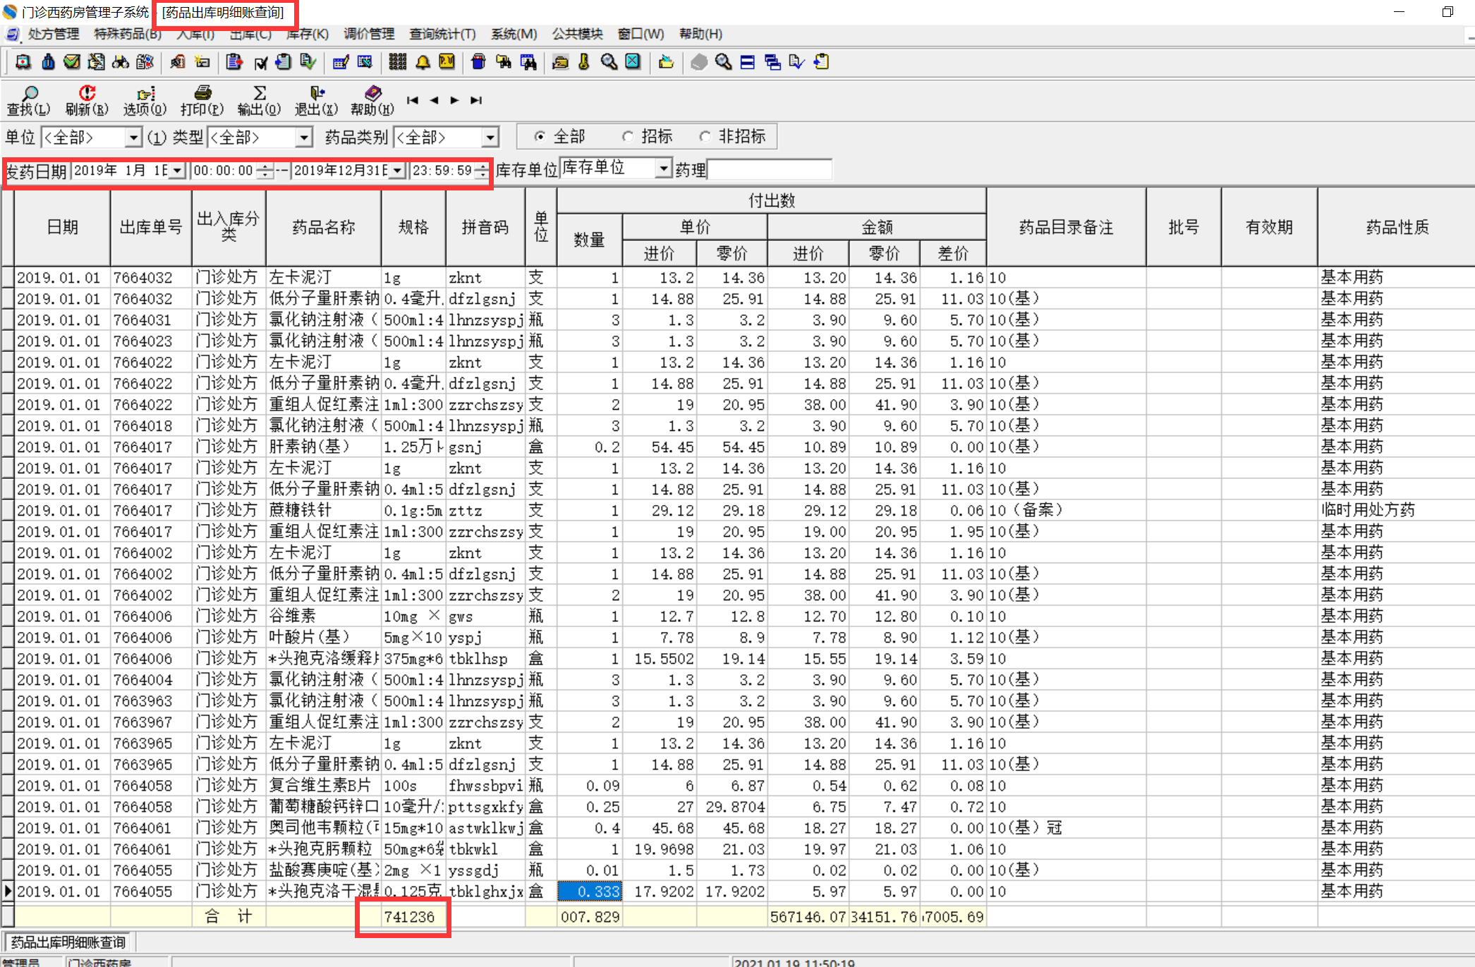Open the 调价管理 menu
The image size is (1475, 967).
point(369,34)
